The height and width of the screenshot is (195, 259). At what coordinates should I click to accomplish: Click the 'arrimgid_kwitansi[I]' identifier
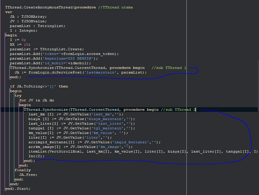tap(51, 142)
